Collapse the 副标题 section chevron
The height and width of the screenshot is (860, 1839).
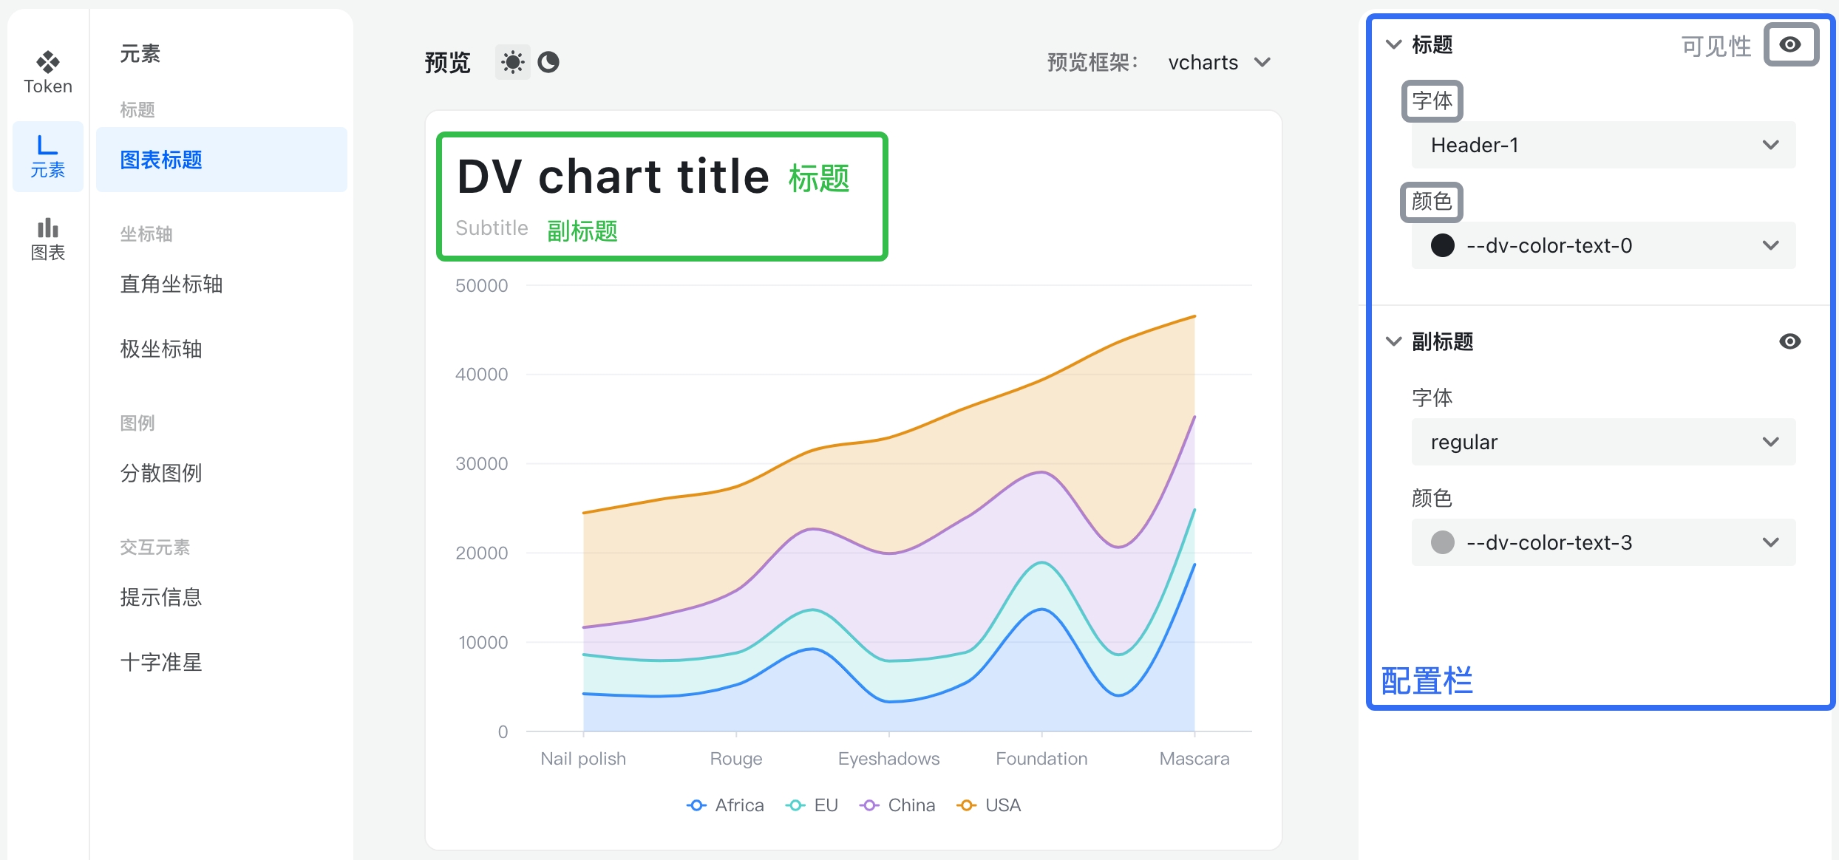pos(1393,341)
